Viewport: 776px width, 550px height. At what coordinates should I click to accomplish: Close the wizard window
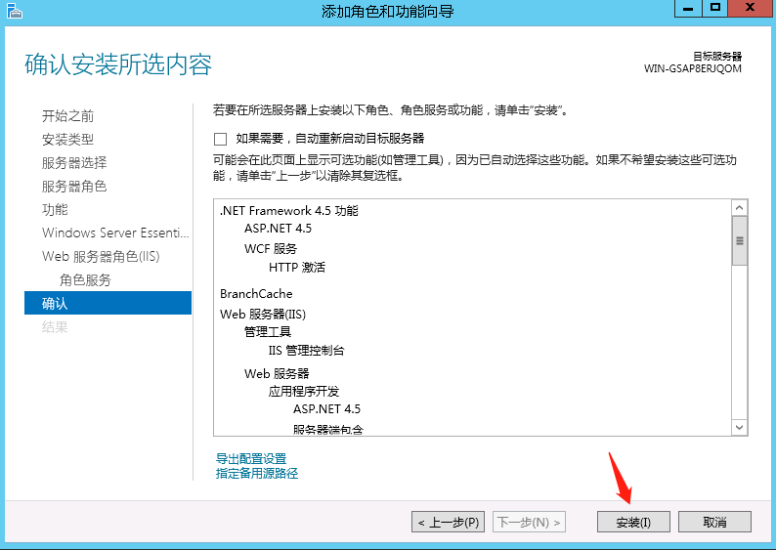coord(750,8)
